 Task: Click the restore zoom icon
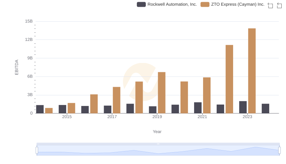click(279, 5)
